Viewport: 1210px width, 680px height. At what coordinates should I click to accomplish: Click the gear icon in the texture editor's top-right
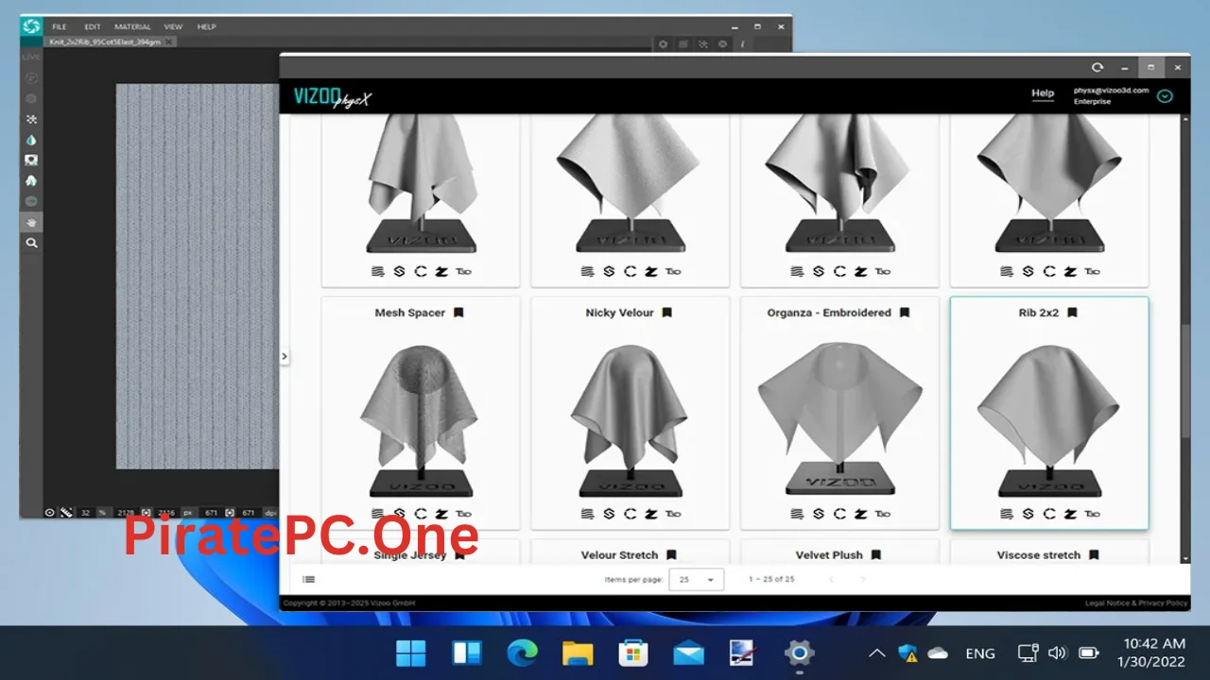pos(663,43)
